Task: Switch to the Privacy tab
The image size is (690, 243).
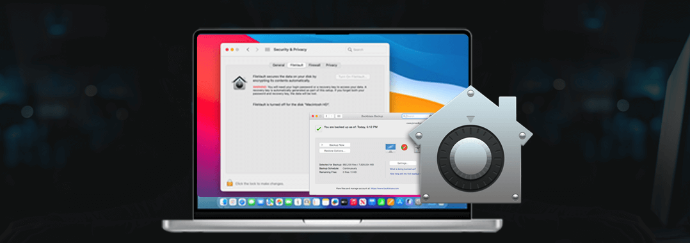Action: click(x=332, y=65)
